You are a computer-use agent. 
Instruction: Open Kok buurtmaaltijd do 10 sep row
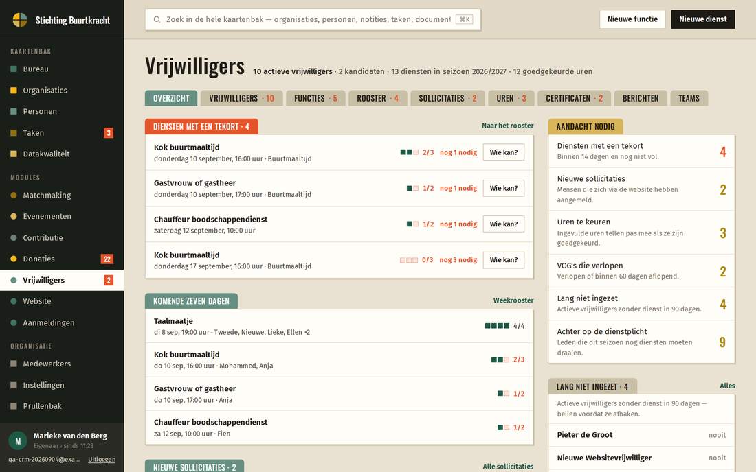[x=340, y=360]
